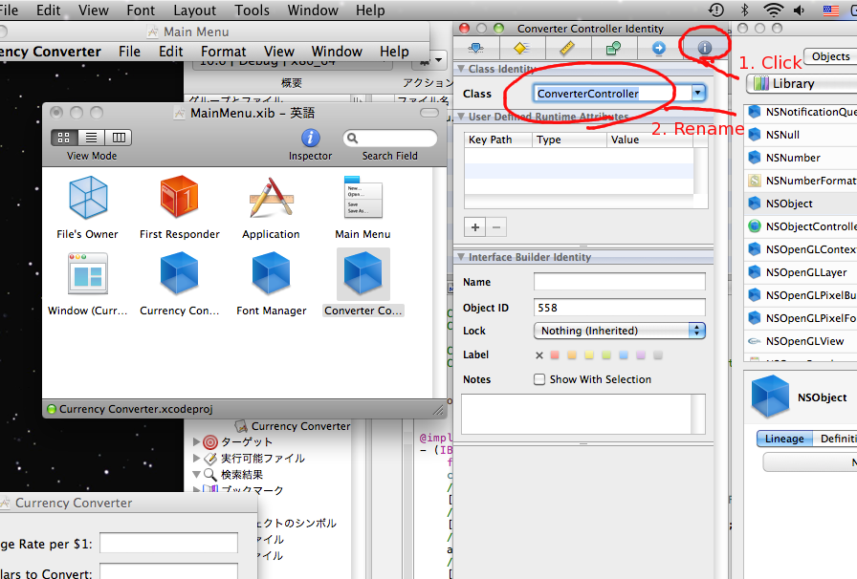Click the Bluetooth menu bar icon
Screen dimensions: 857x579
tap(744, 10)
